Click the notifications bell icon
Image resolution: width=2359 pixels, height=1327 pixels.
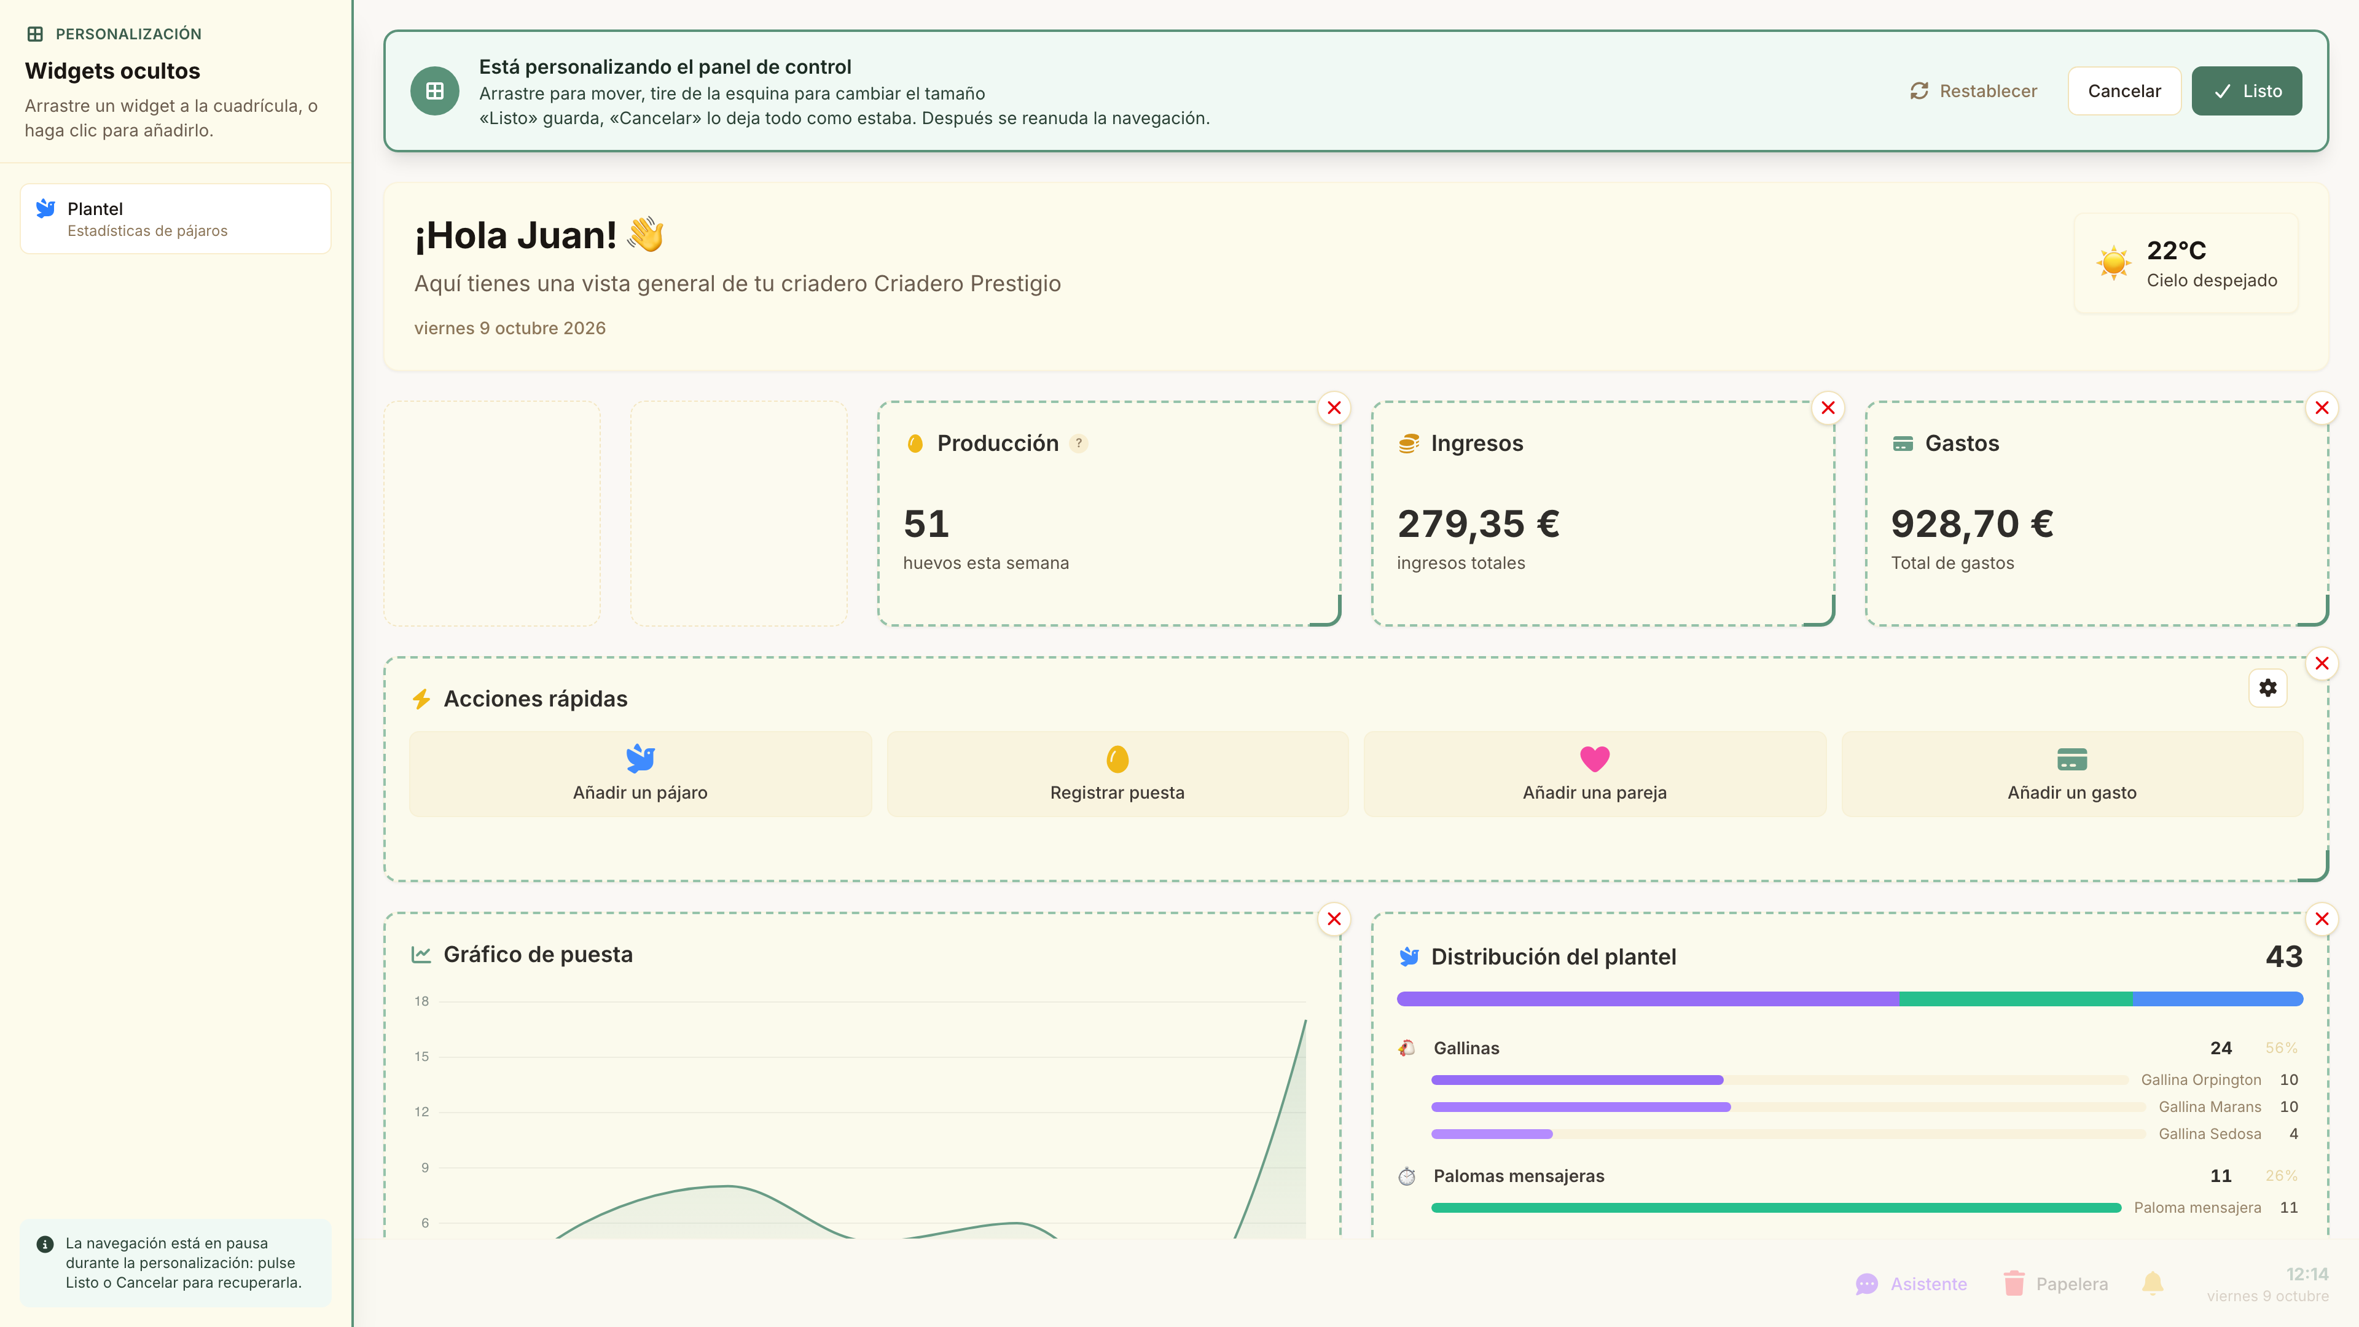[2153, 1283]
